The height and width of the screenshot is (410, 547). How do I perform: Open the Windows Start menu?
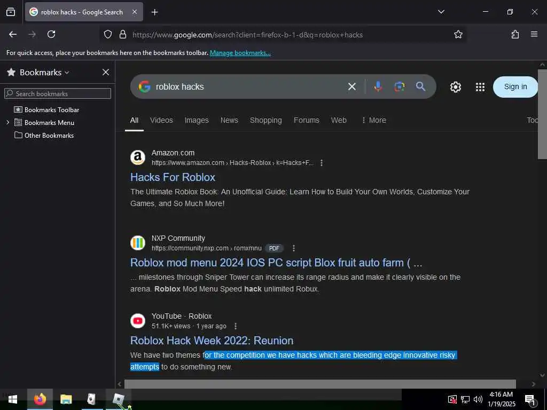pos(13,399)
